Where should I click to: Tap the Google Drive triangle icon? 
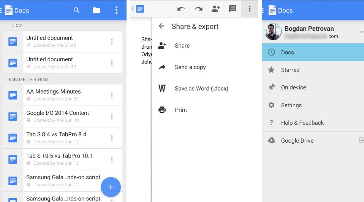tap(271, 140)
